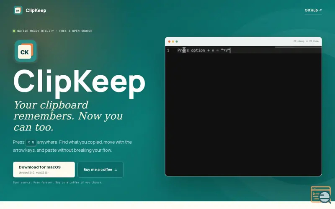Click the page inspector icon at bottom right
This screenshot has height=209, width=335.
[321, 194]
